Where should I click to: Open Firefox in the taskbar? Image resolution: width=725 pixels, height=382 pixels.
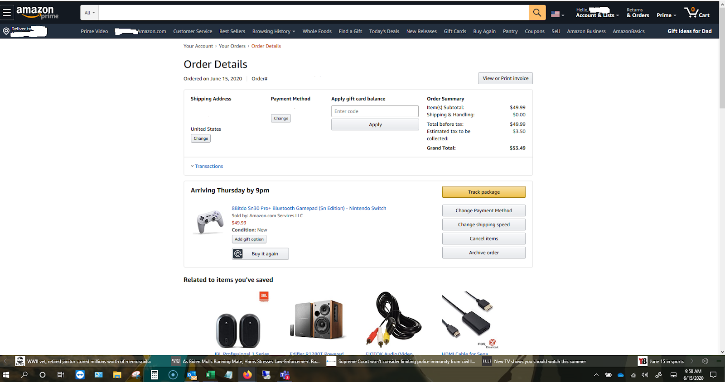pos(247,375)
